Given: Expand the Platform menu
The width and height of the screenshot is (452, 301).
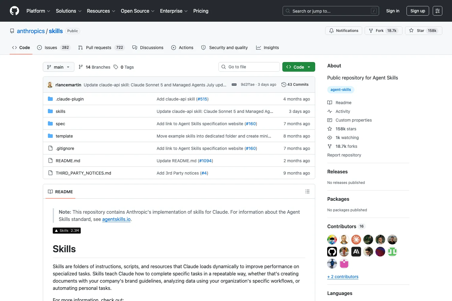Looking at the screenshot, I should pos(38,11).
